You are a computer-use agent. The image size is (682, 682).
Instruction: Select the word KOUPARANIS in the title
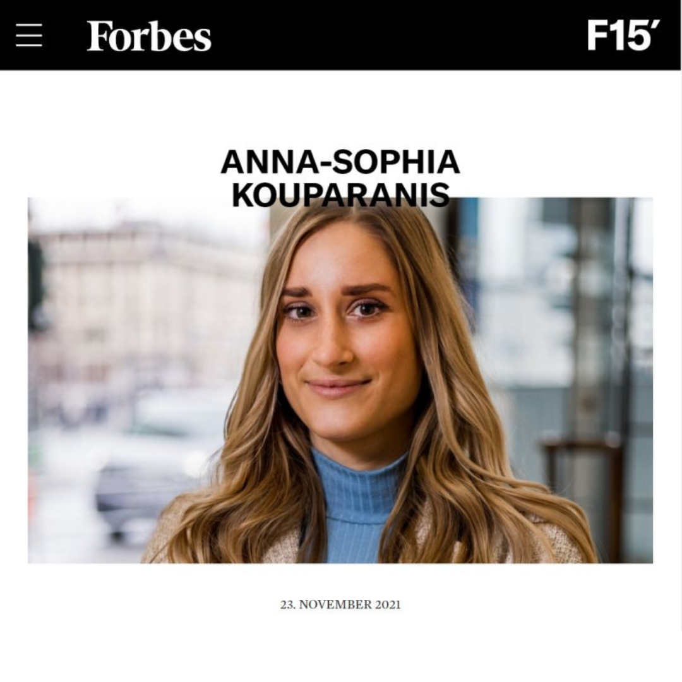(340, 195)
